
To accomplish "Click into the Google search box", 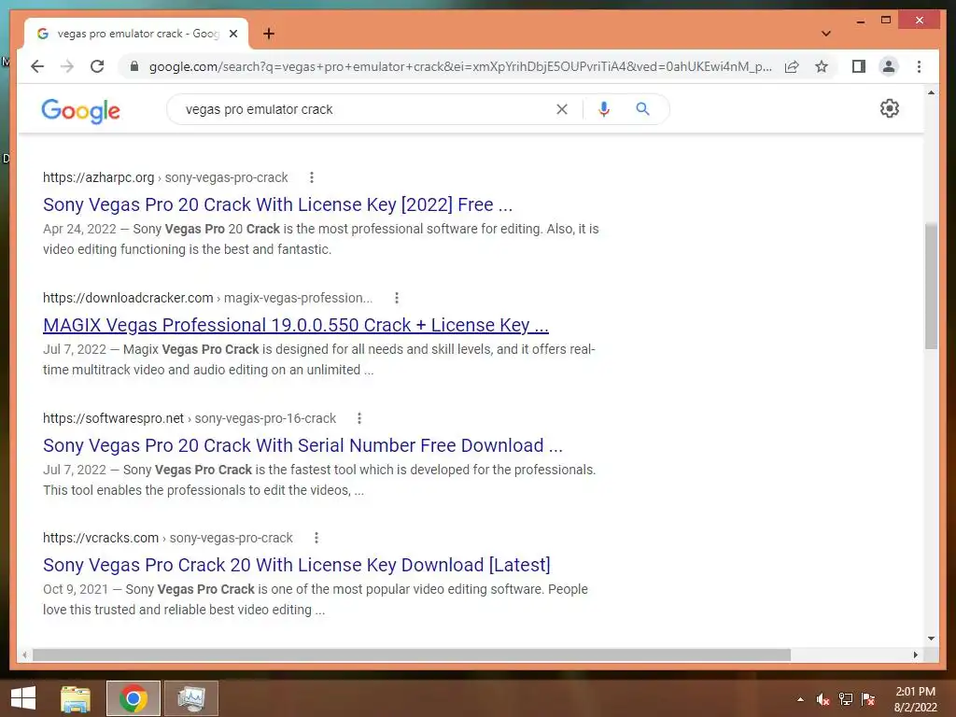I will point(366,109).
